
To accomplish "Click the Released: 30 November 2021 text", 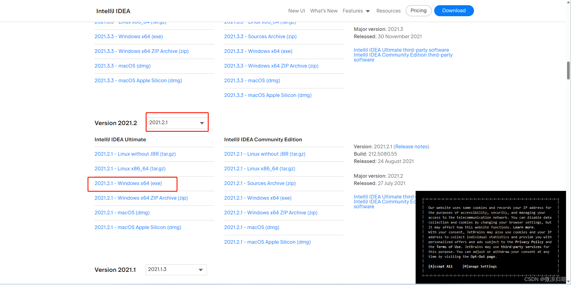I will click(388, 36).
